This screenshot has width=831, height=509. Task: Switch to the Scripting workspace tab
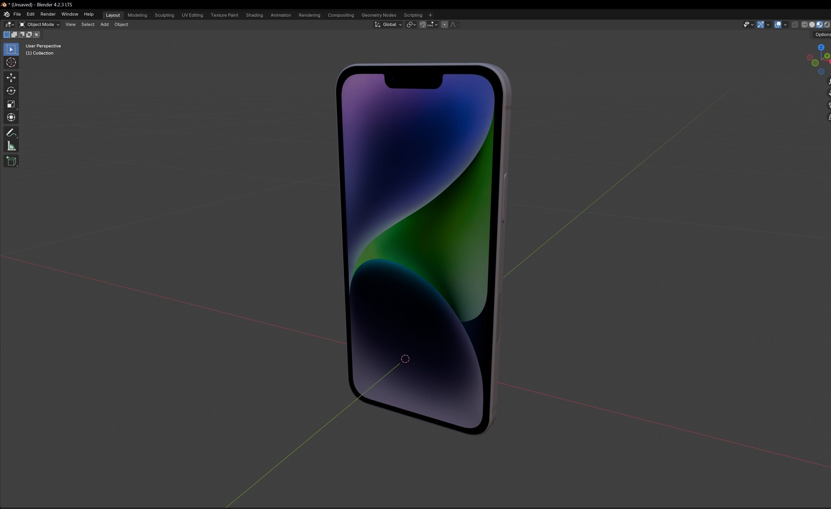click(x=413, y=15)
